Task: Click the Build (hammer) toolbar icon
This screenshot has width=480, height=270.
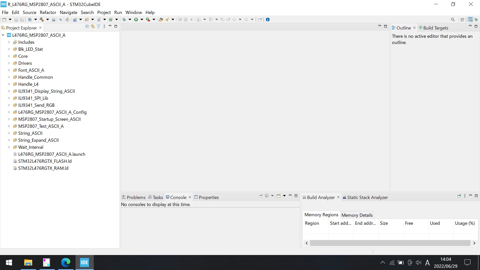Action: (41, 19)
